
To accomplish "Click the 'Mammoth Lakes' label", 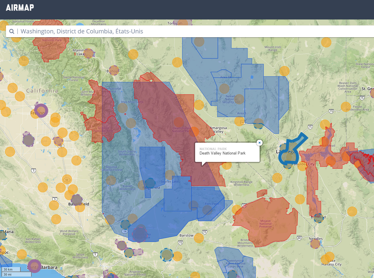I will pyautogui.click(x=81, y=52).
